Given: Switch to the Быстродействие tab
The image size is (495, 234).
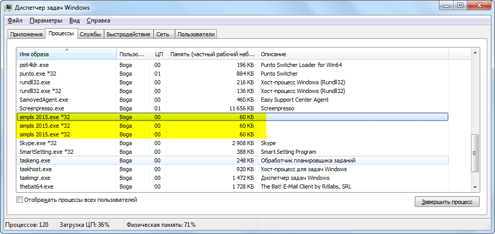Looking at the screenshot, I should coord(129,34).
